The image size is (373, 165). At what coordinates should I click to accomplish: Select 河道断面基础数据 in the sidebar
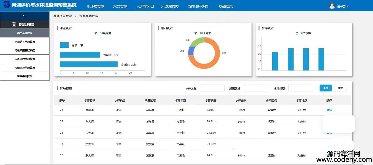pyautogui.click(x=25, y=50)
